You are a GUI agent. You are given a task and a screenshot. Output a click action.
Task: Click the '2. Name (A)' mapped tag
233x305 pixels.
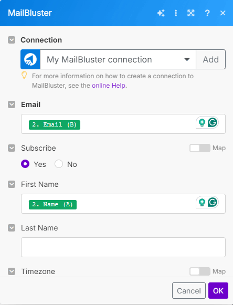(x=52, y=204)
